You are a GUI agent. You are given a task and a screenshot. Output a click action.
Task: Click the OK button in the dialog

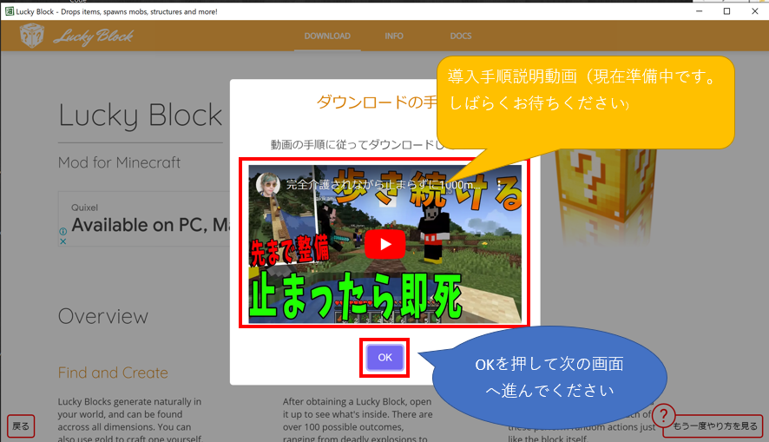[x=384, y=358]
